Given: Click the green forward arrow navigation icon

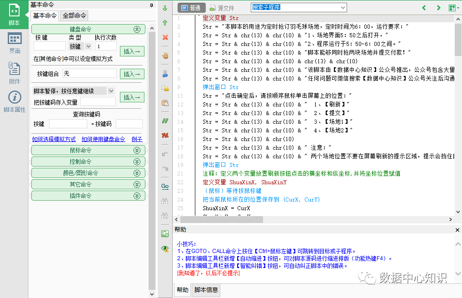Looking at the screenshot, I should point(438,8).
